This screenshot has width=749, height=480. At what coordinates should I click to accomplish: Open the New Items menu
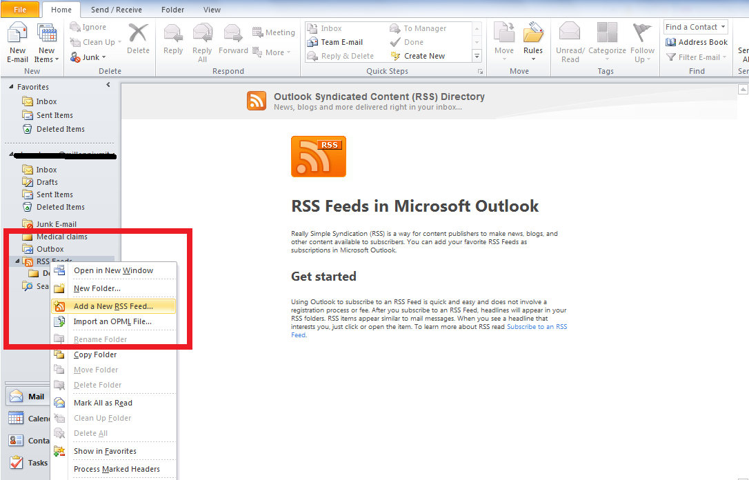pyautogui.click(x=46, y=41)
